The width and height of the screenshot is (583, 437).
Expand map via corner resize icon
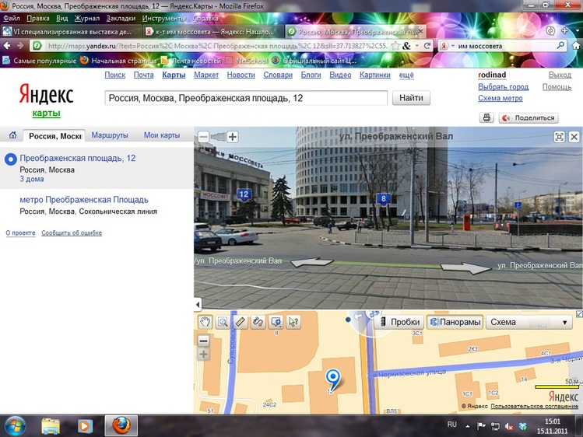[579, 314]
